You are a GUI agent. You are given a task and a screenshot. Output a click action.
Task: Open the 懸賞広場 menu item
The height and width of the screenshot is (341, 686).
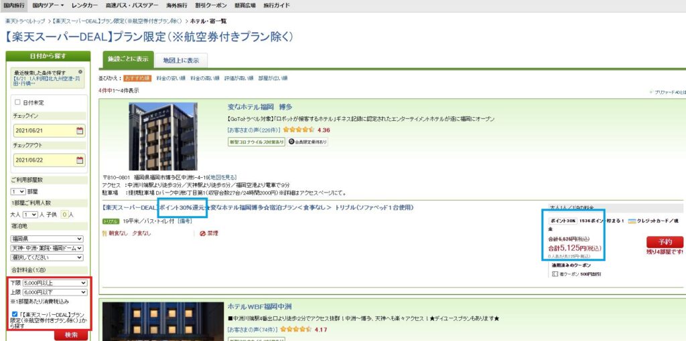coord(245,5)
